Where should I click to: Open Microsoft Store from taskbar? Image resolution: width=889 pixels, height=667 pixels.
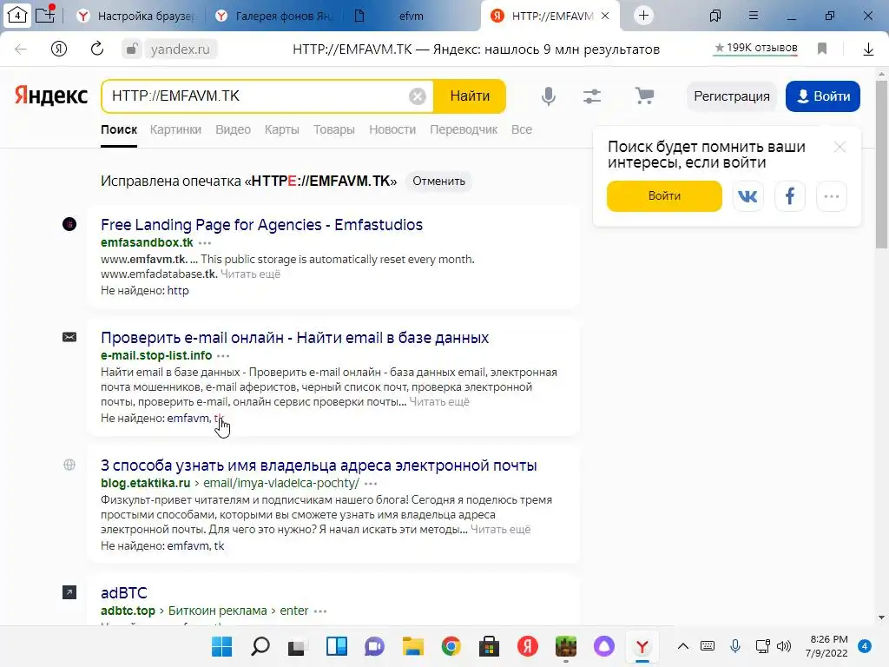click(490, 646)
